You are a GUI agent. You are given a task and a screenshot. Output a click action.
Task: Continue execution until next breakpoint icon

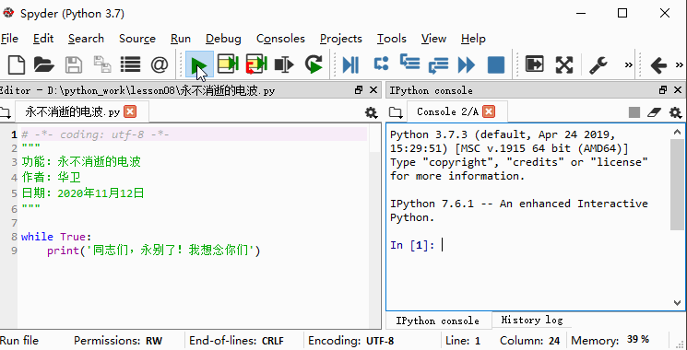(467, 64)
